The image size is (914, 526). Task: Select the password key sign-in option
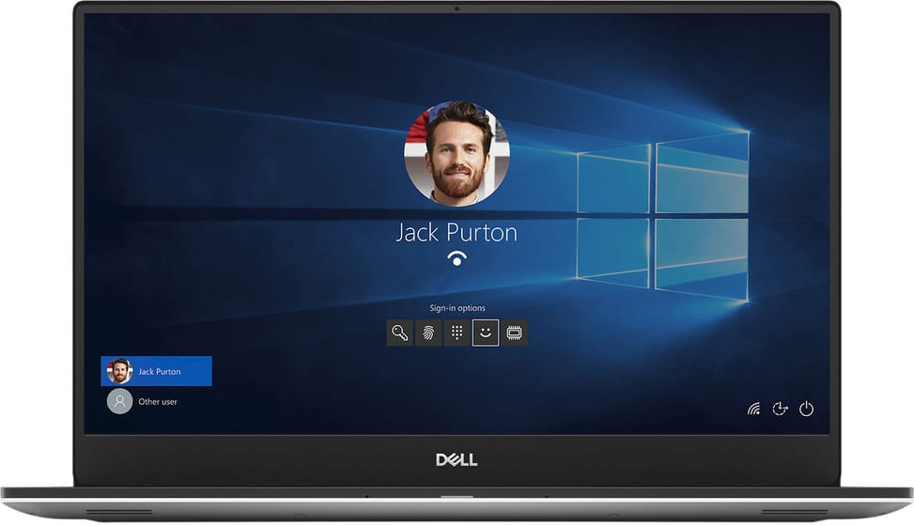pos(400,333)
